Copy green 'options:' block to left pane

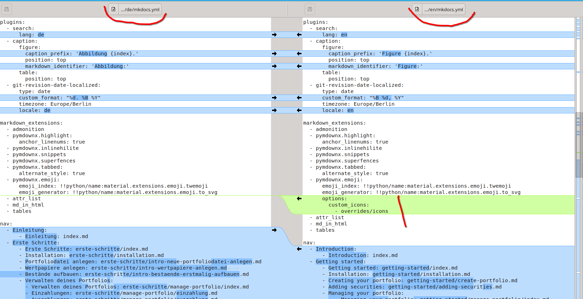[299, 199]
